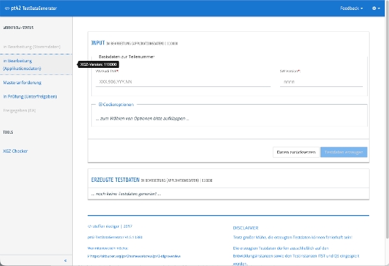Click the INPUT section heading
The height and width of the screenshot is (266, 389).
click(x=98, y=43)
